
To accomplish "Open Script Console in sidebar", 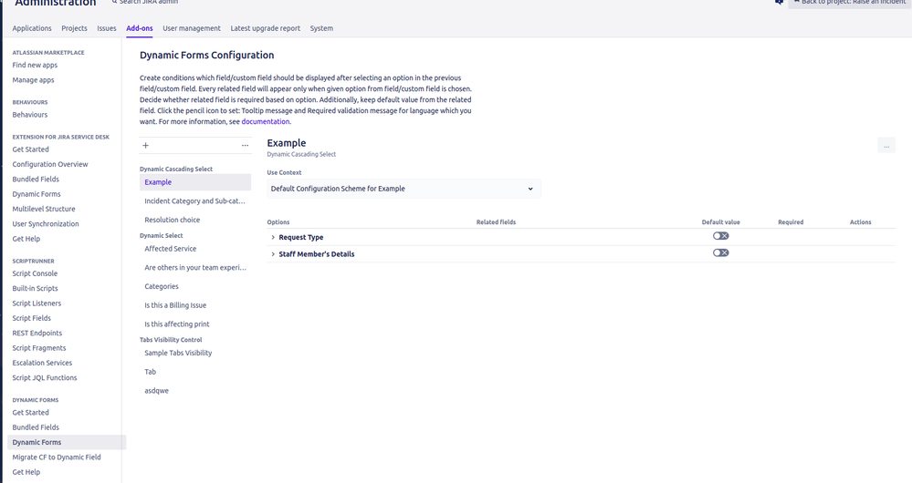I will tap(35, 273).
